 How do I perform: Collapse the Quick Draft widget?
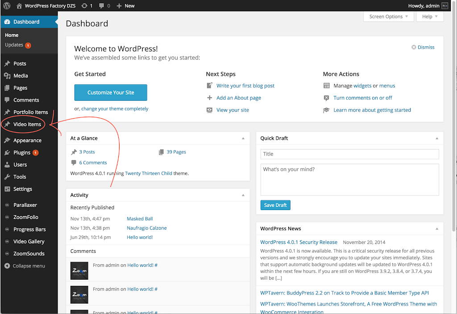tap(437, 138)
